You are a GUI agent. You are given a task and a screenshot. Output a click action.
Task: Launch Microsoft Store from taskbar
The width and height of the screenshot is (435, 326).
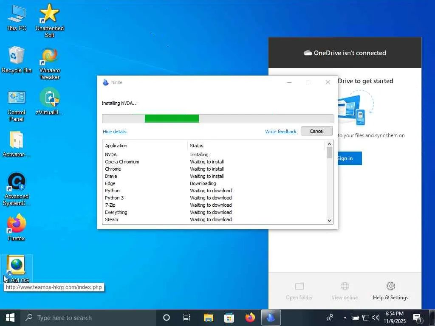pos(229,318)
